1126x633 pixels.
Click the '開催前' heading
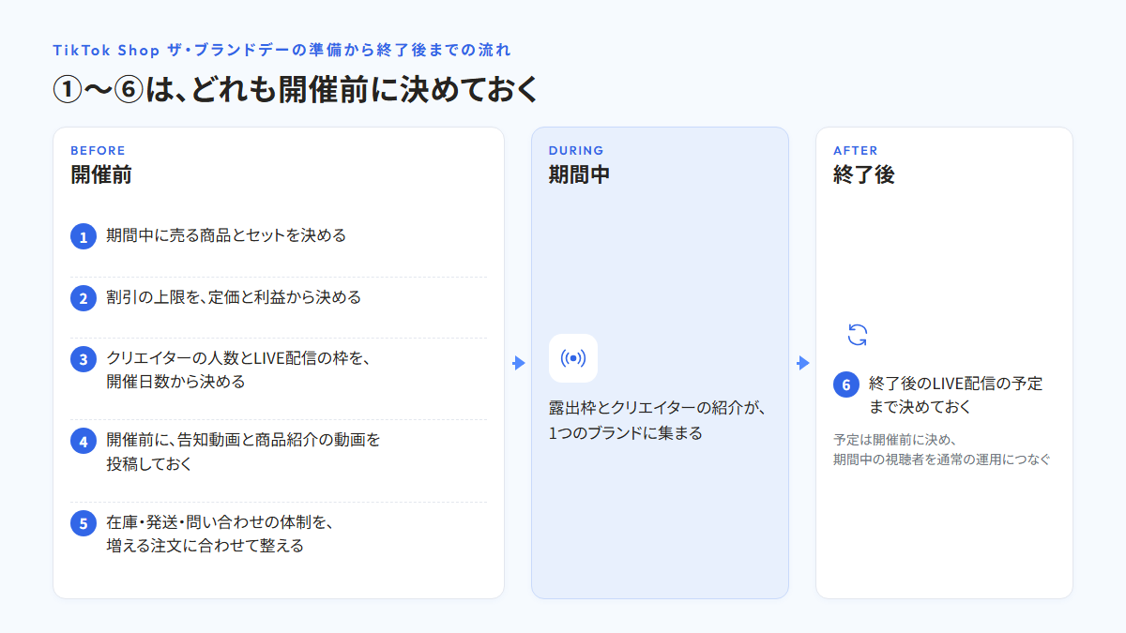[x=101, y=174]
